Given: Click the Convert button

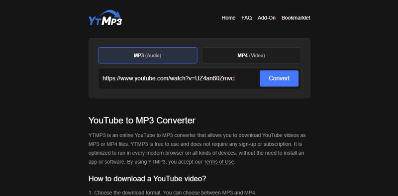Looking at the screenshot, I should (279, 78).
